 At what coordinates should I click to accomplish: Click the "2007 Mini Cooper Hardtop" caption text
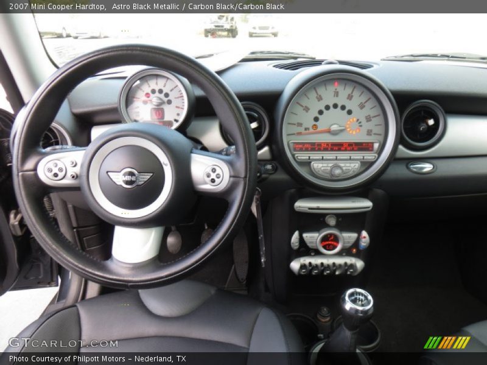click(57, 7)
